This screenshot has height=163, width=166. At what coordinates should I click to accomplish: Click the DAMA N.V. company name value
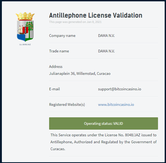point(106,36)
